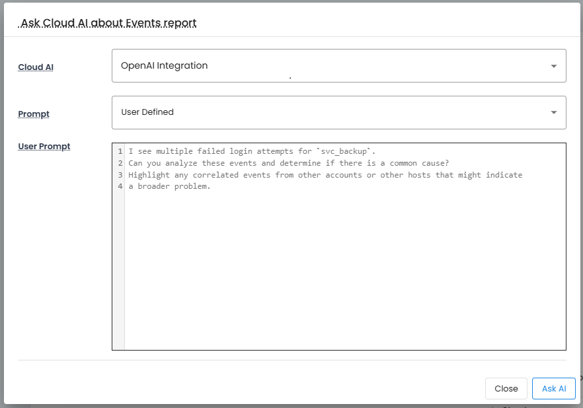Click line number 4 in editor gutter
583x408 pixels.
[x=120, y=186]
